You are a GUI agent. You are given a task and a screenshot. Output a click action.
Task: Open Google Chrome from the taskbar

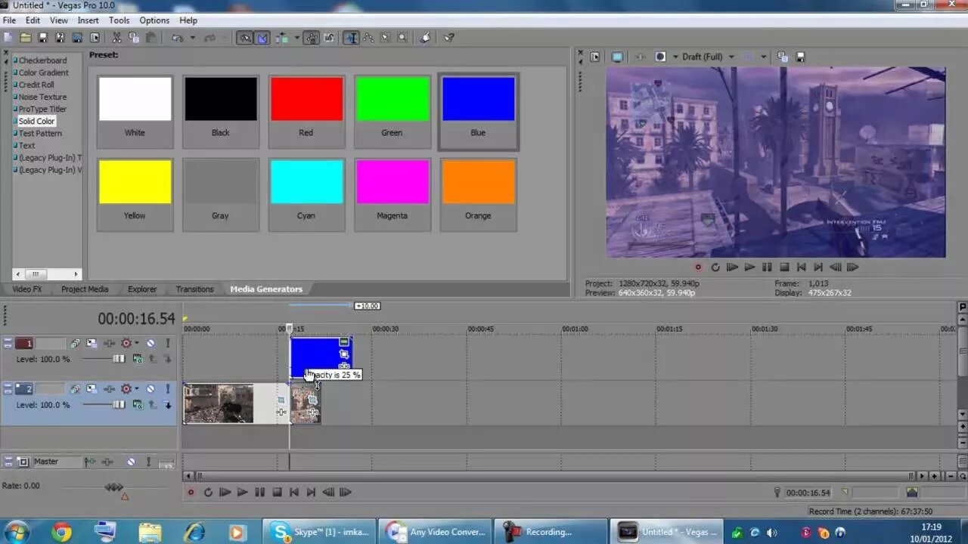tap(61, 532)
